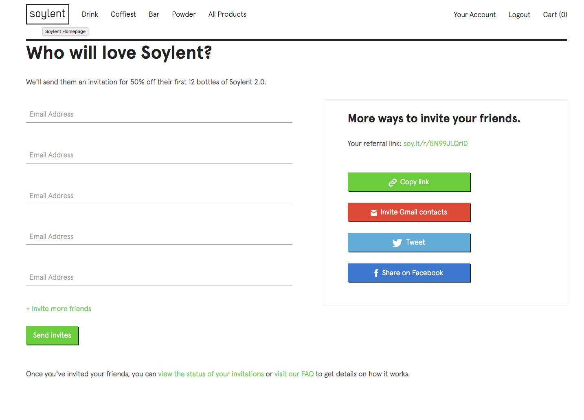Open Your Account
The height and width of the screenshot is (420, 584).
474,15
